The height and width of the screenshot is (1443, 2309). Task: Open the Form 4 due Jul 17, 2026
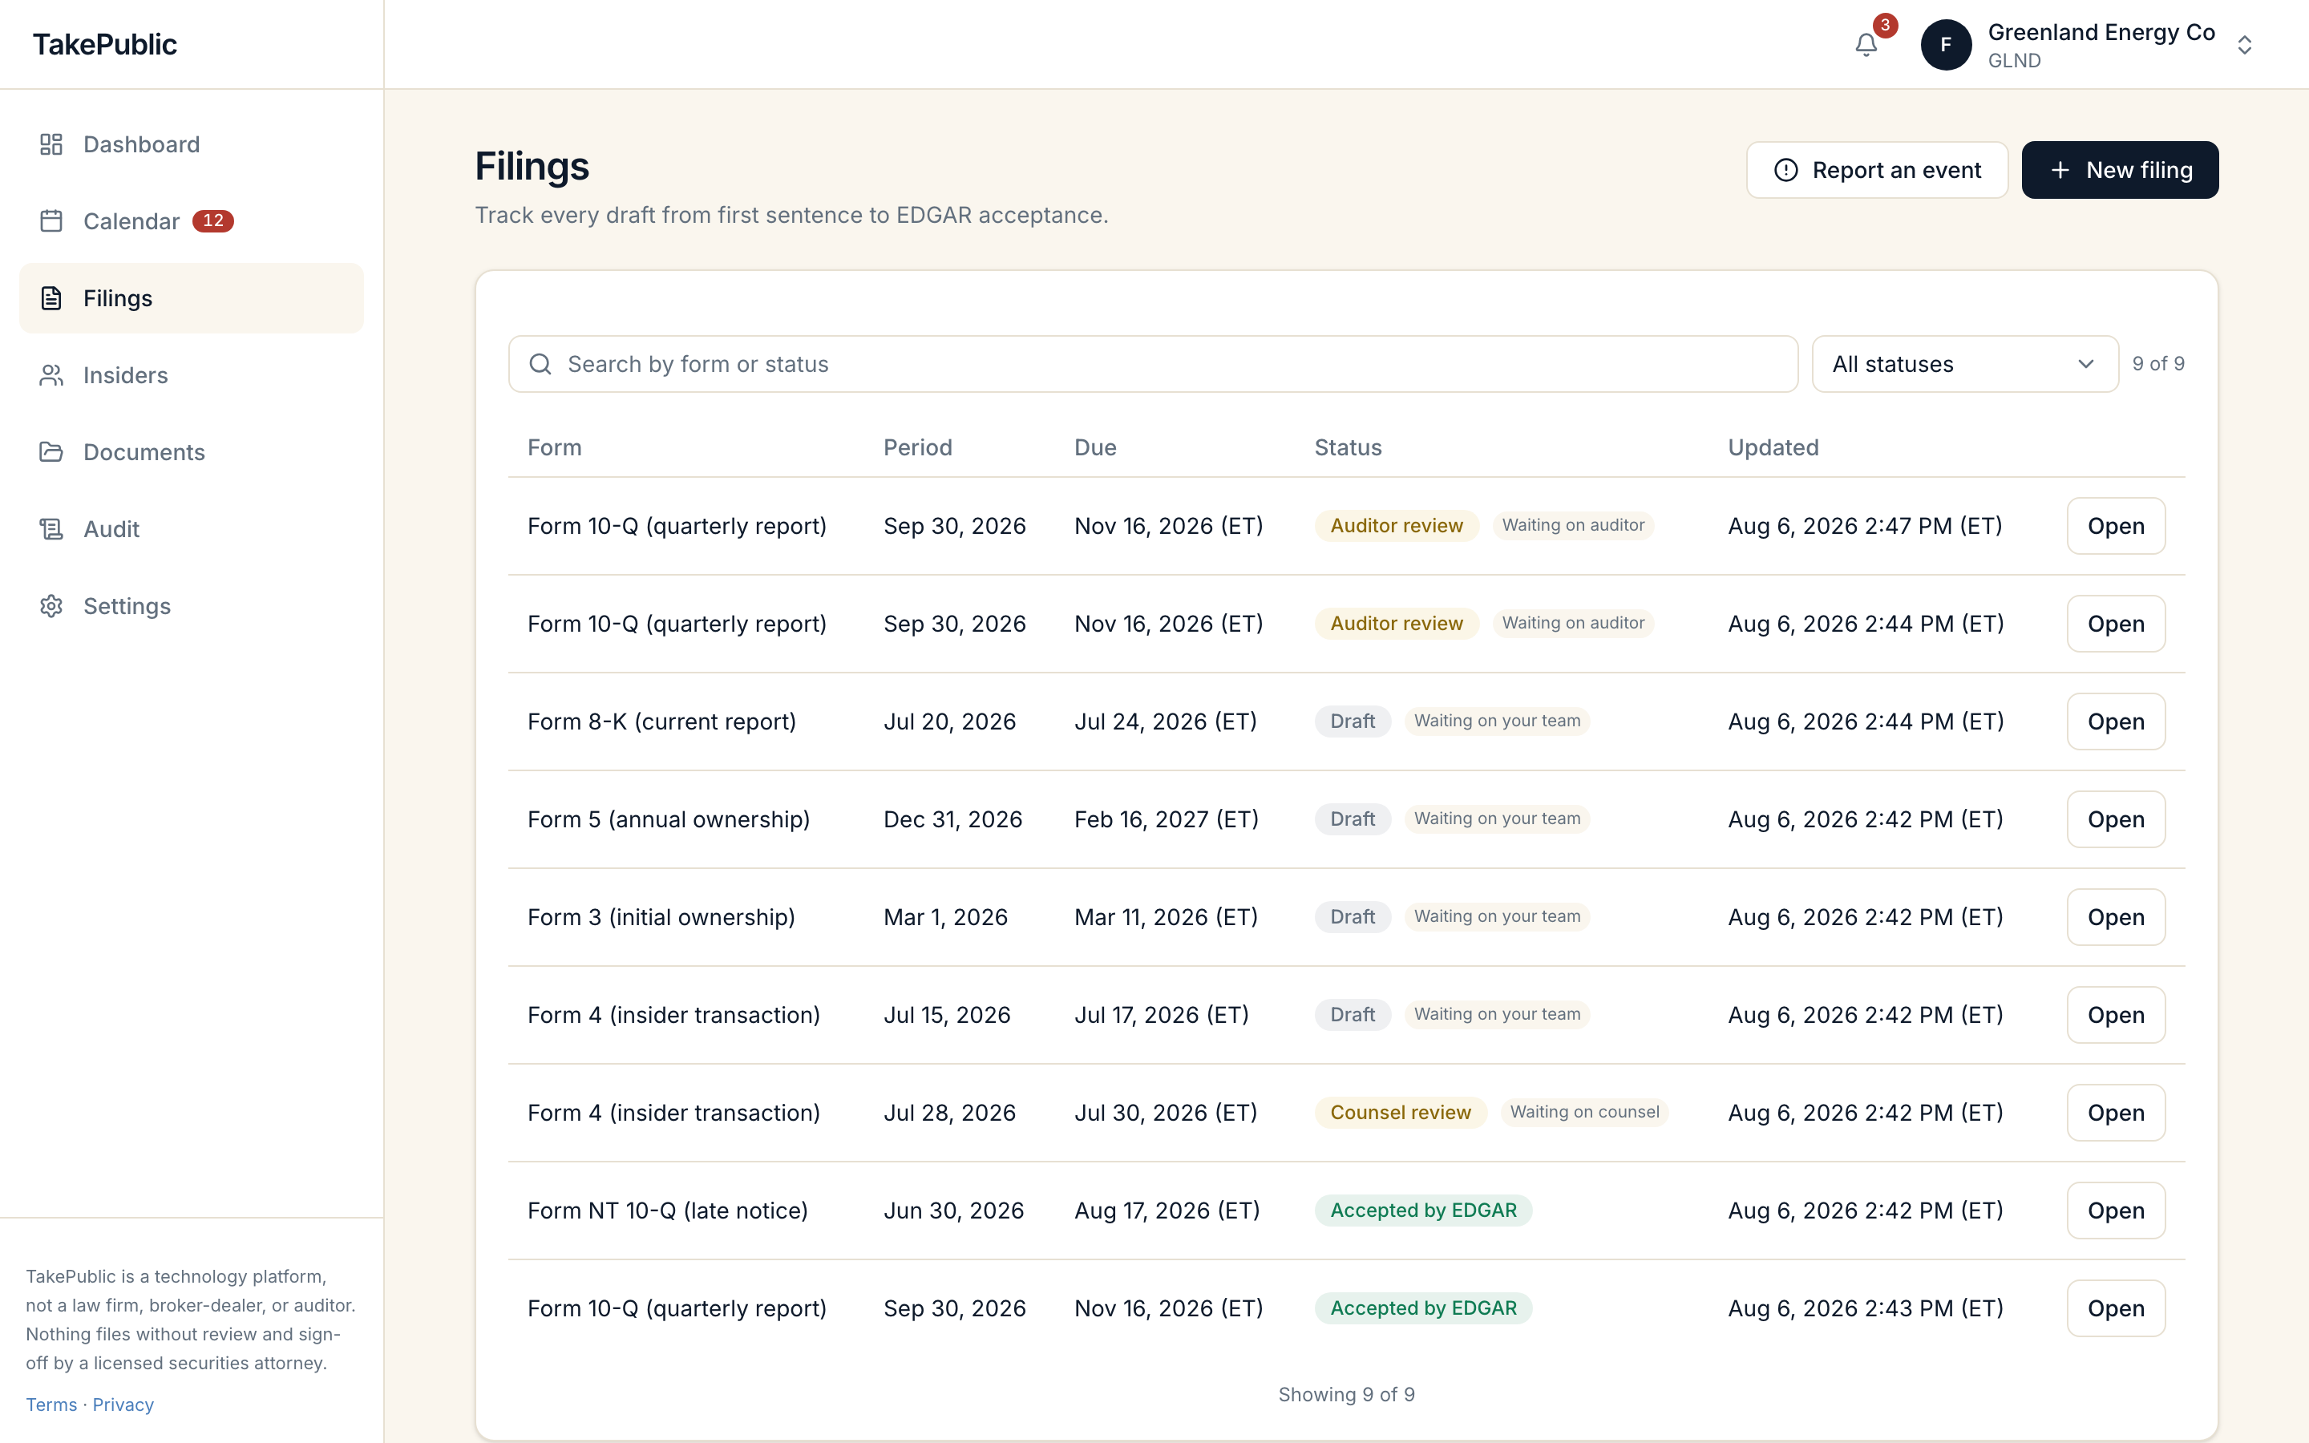tap(2115, 1016)
